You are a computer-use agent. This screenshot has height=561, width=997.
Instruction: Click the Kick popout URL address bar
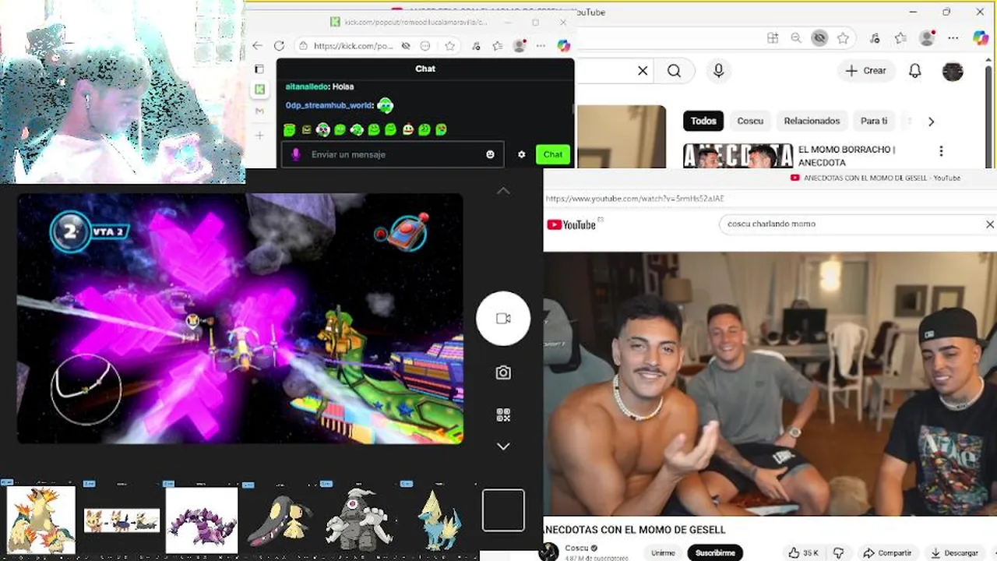(353, 46)
